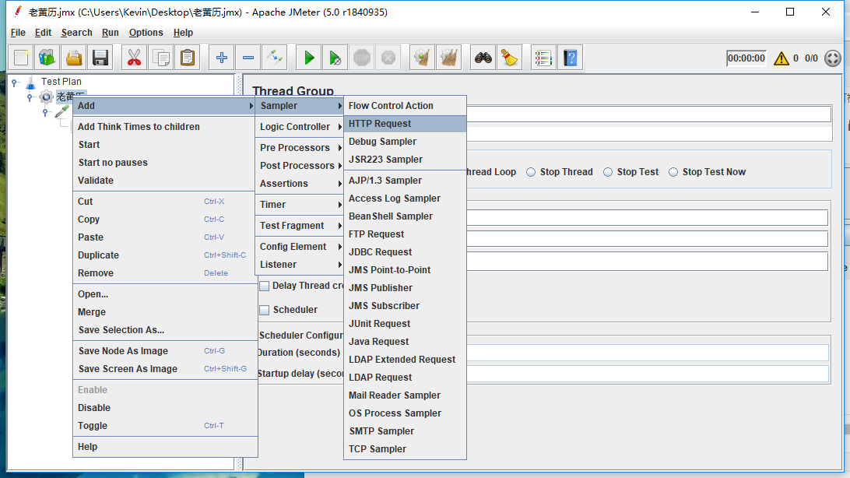This screenshot has width=850, height=478.
Task: Choose Disable from context menu
Action: click(163, 408)
